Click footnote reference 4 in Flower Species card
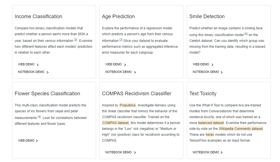The width and height of the screenshot is (280, 162). pos(39,117)
